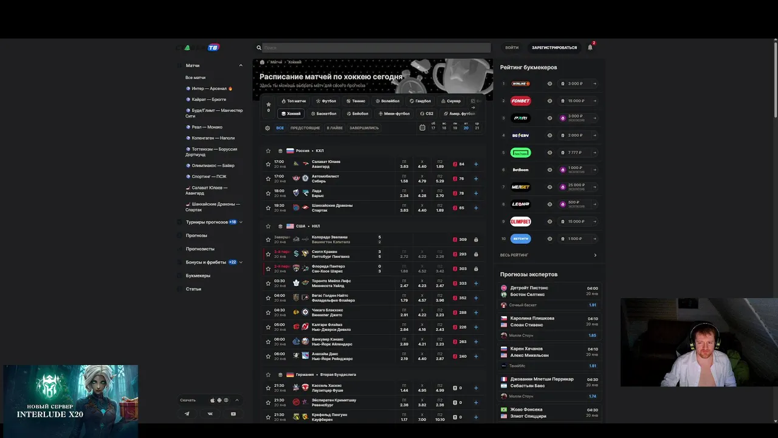Click П1 odds 3.63 for Салават Юлаев
Viewport: 778px width, 438px height.
pyautogui.click(x=404, y=164)
